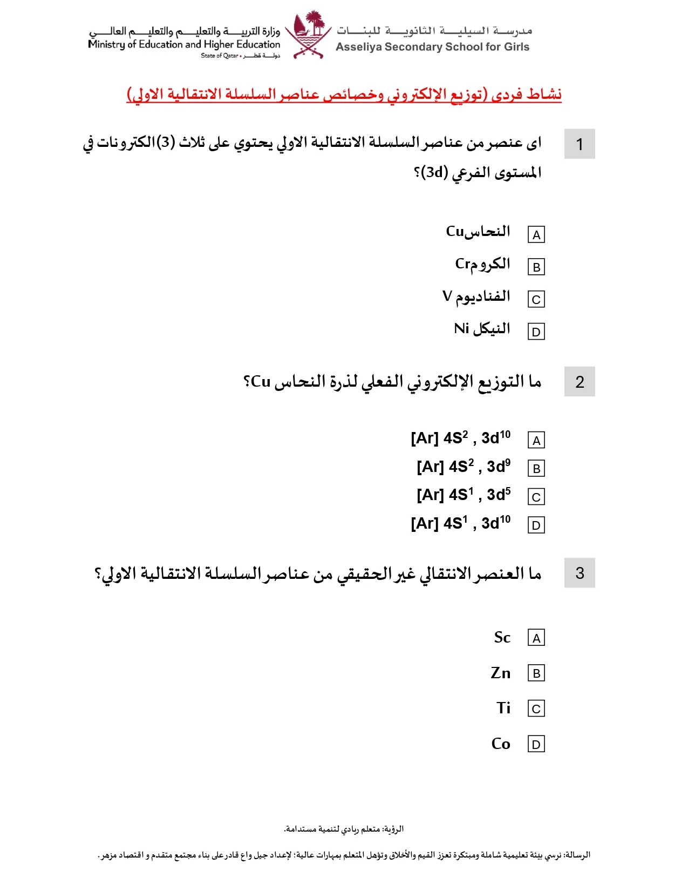688x891 pixels.
Task: Click the red underlined Arabic activity title
Action: (x=344, y=94)
